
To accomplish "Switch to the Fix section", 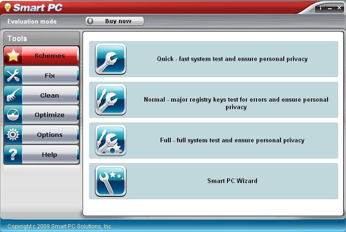I will coord(42,75).
